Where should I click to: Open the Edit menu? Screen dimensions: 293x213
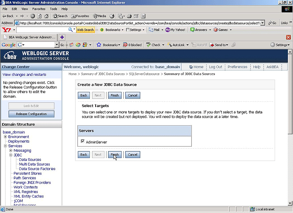click(x=14, y=9)
